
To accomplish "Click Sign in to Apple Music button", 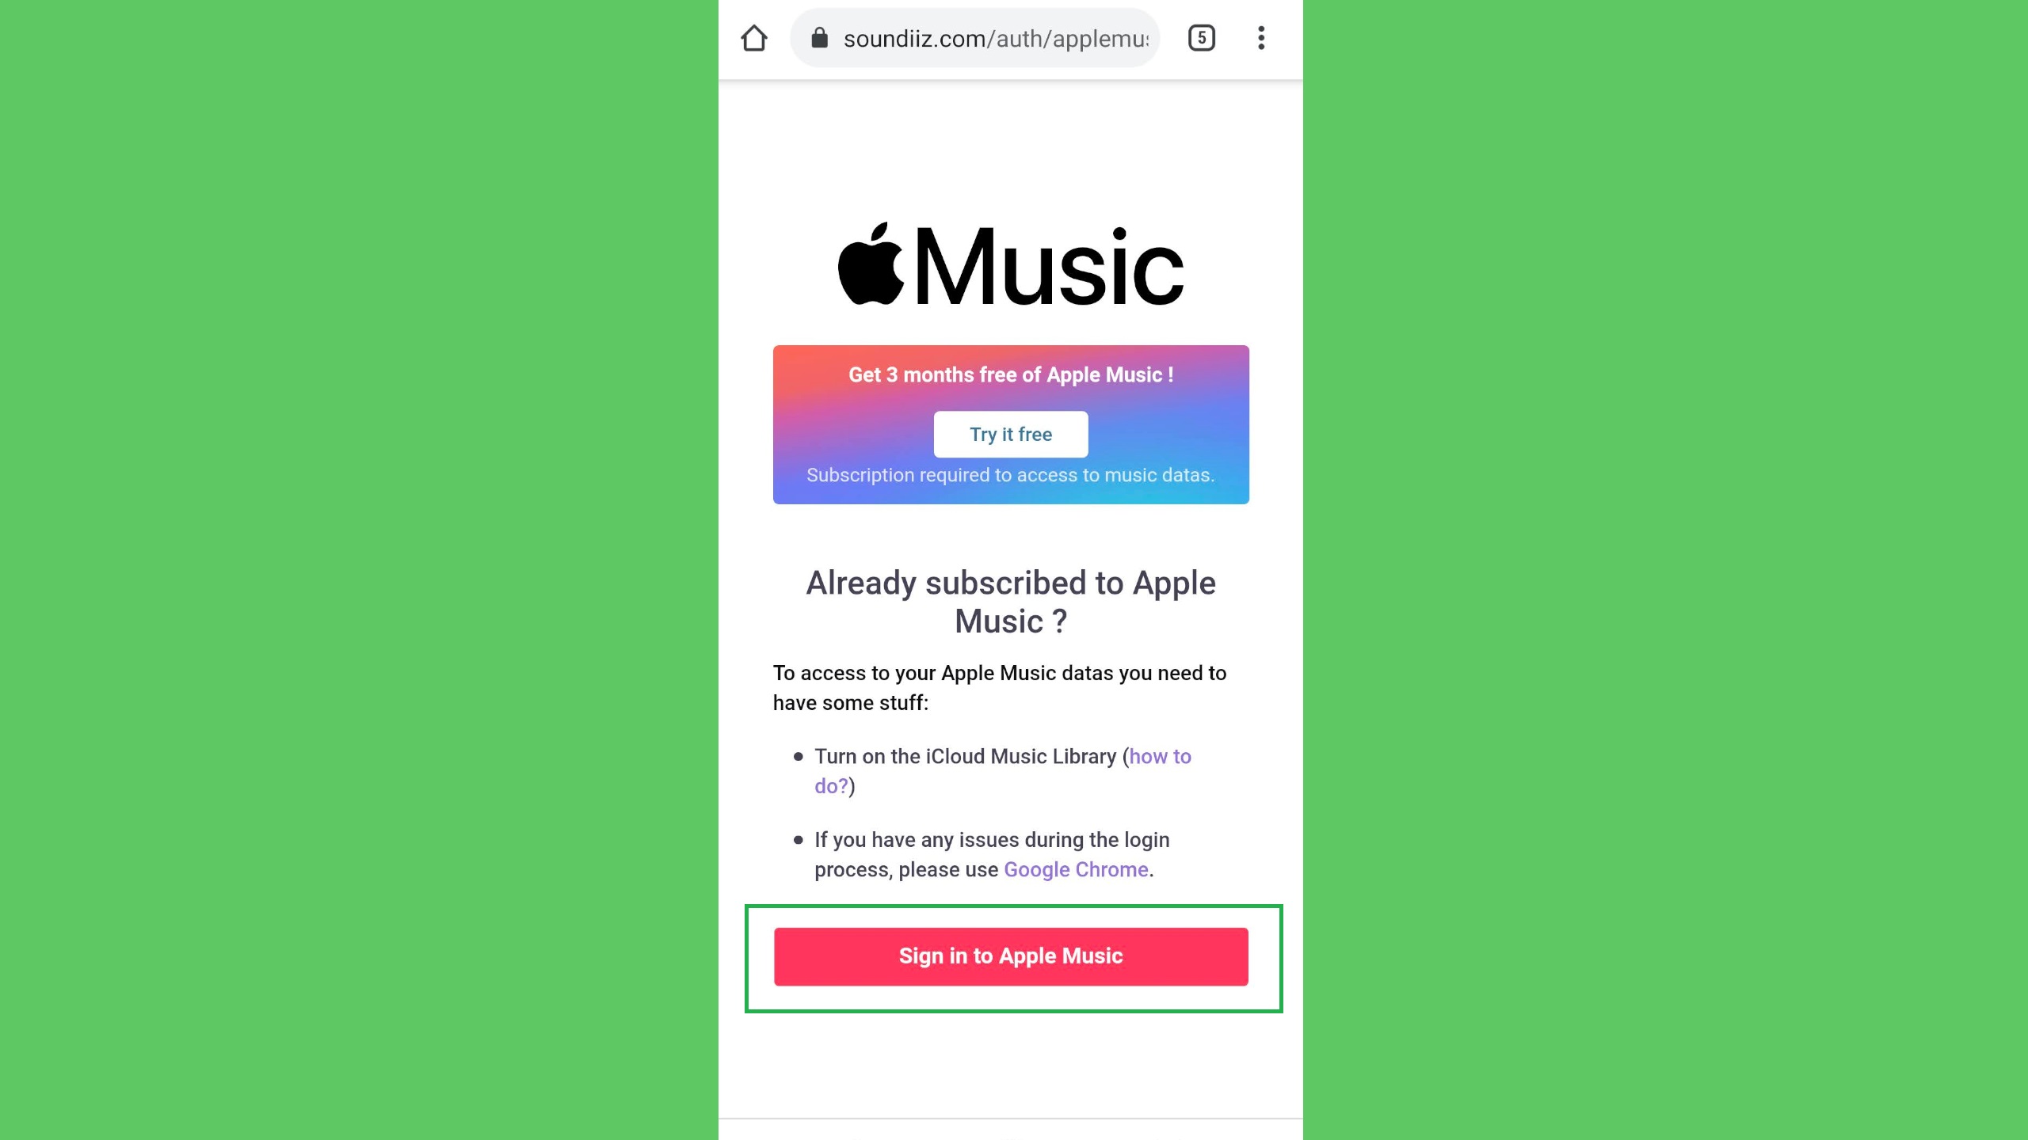I will 1011,956.
